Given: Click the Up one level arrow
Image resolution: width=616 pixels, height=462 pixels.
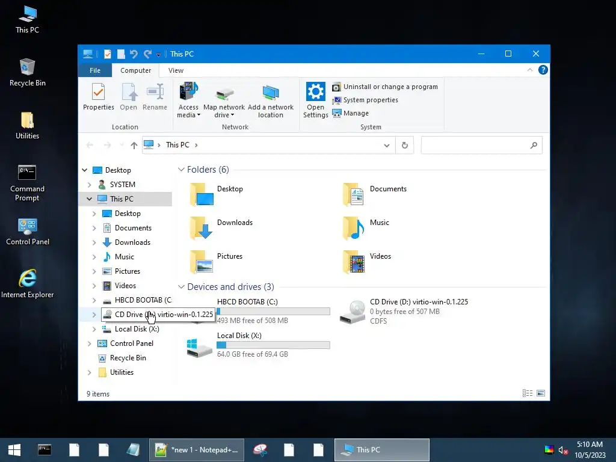Looking at the screenshot, I should (134, 146).
